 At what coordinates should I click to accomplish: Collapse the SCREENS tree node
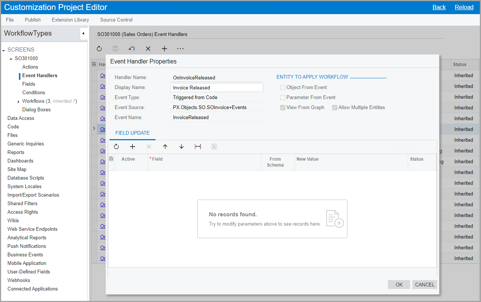pyautogui.click(x=4, y=50)
